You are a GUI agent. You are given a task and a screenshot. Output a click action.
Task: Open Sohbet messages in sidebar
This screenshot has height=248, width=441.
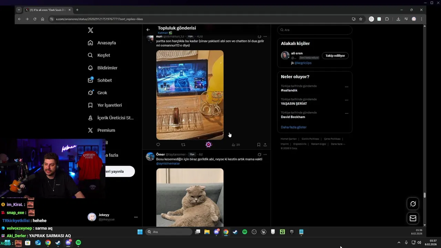click(100, 80)
